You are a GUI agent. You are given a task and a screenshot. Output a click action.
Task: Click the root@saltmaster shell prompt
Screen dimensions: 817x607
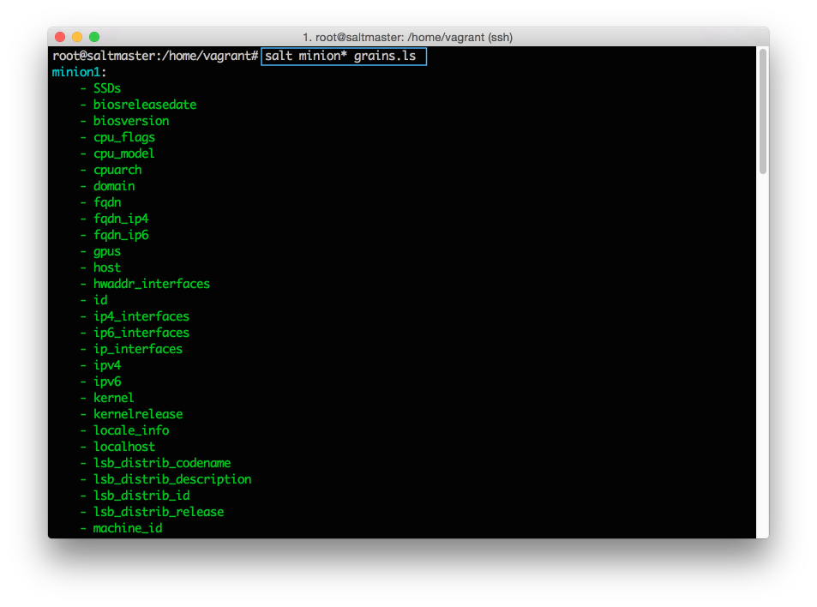tap(154, 56)
